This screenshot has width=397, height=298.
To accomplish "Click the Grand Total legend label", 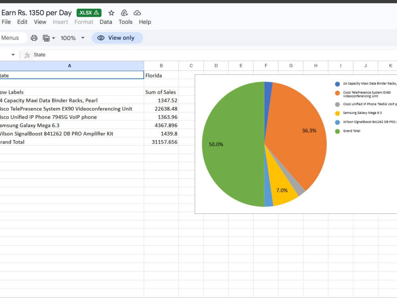I will click(351, 131).
